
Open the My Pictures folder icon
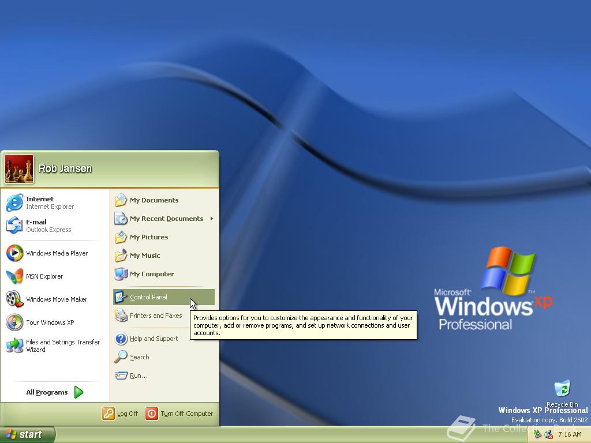click(121, 237)
